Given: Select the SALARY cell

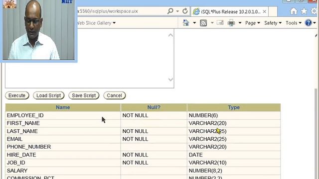Looking at the screenshot, I should point(63,171).
